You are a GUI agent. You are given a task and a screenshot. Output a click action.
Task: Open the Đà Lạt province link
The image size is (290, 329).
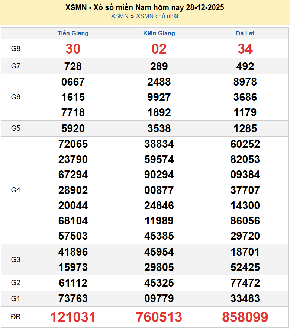(245, 33)
